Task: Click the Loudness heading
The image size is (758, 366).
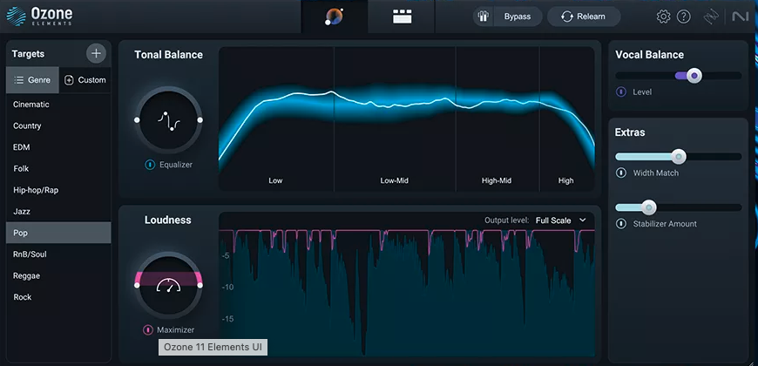Action: point(168,220)
